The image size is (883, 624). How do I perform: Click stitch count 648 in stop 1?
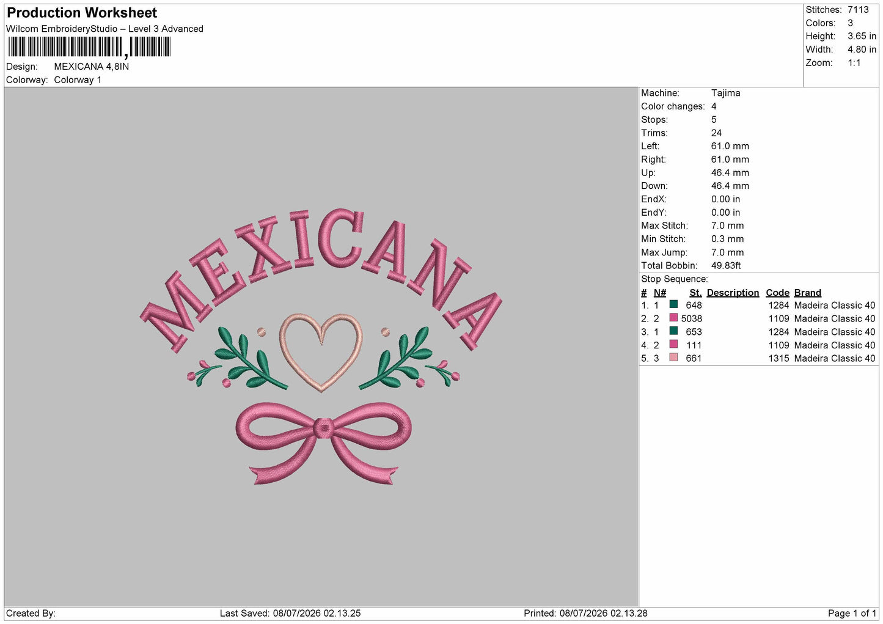point(694,305)
